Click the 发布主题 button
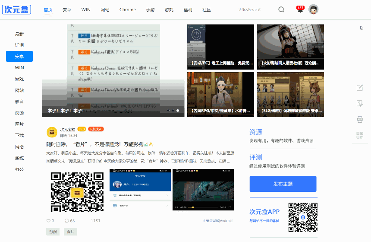 click(283, 184)
